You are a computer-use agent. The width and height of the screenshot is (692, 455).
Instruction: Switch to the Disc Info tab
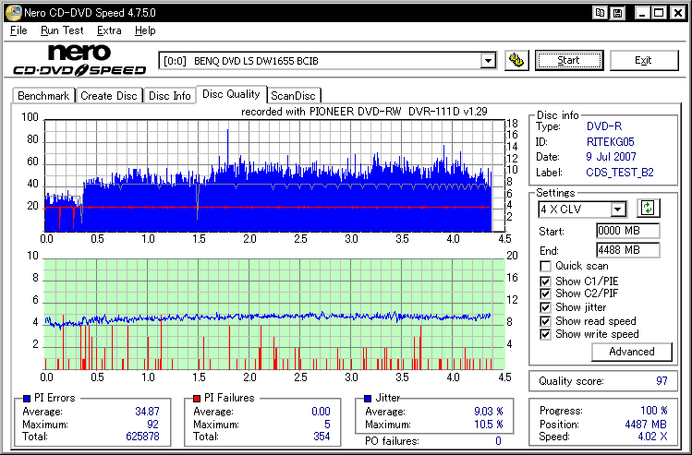[x=170, y=96]
